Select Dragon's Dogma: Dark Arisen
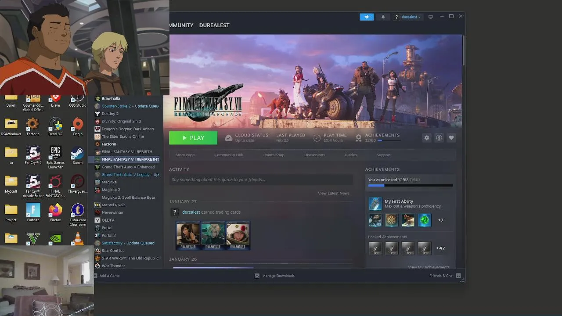This screenshot has width=562, height=316. coord(127,129)
